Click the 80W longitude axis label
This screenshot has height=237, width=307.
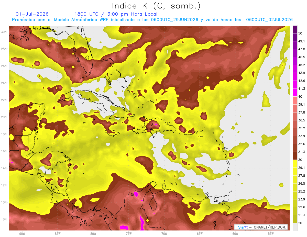pos(93,234)
